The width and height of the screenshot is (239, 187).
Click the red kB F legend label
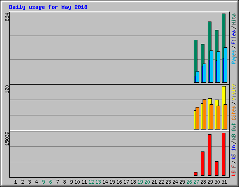click(x=234, y=171)
